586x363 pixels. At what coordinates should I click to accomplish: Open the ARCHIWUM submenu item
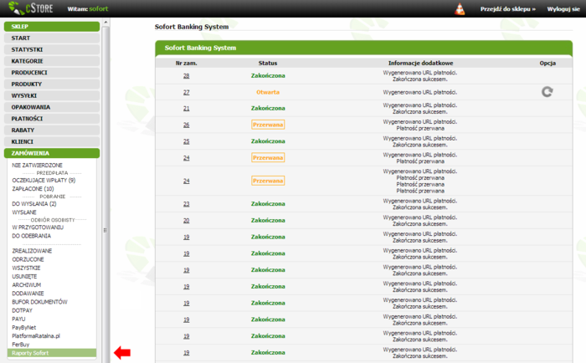coord(27,285)
